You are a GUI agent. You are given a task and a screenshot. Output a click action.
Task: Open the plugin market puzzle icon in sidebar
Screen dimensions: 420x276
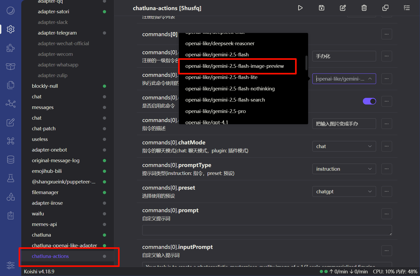(11, 48)
